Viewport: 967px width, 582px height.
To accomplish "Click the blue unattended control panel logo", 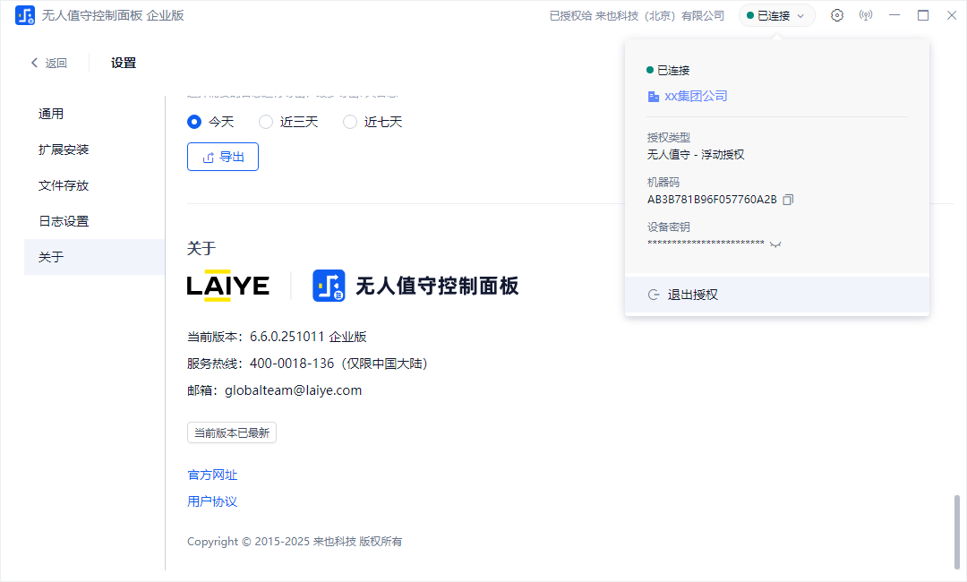I will click(x=329, y=286).
